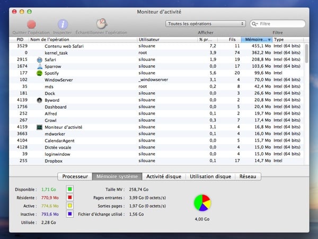Screen dimensions: 318x239
Task: Select the Contenu web Safari row
Action: 156,46
